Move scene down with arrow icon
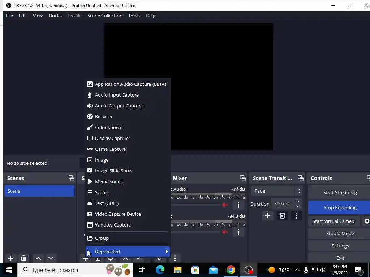 tap(51, 258)
